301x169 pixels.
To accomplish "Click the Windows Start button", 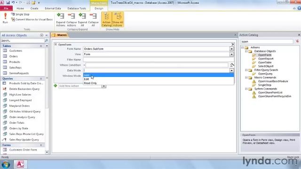I will point(6,164).
